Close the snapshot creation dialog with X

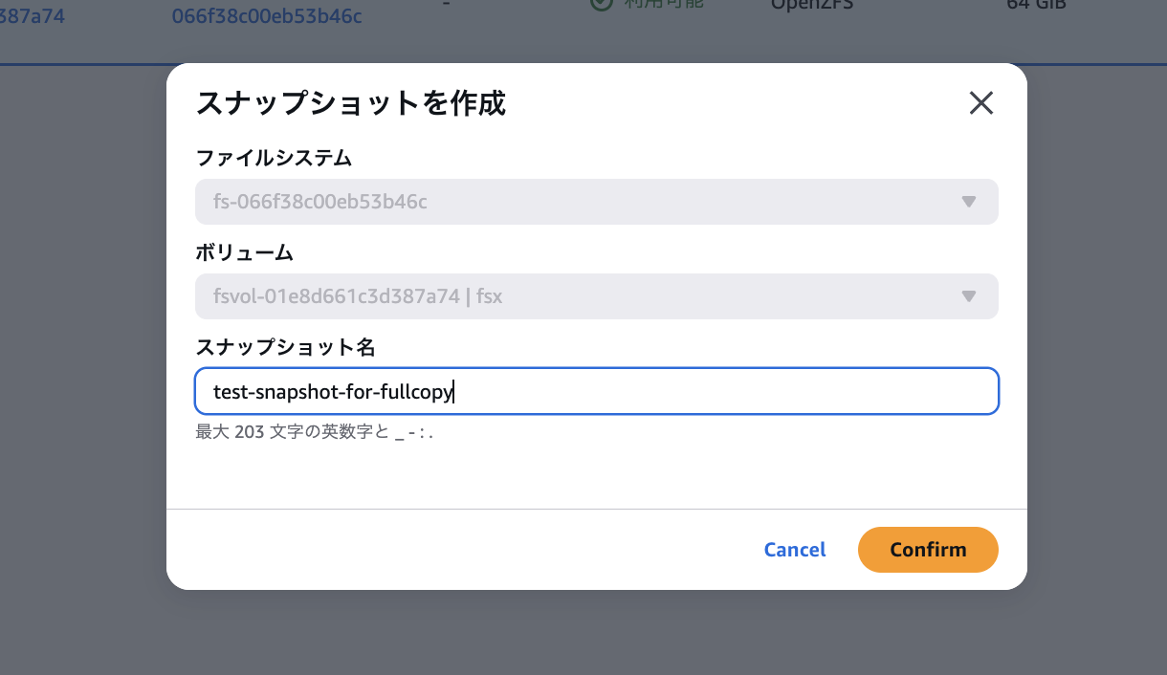click(x=981, y=103)
